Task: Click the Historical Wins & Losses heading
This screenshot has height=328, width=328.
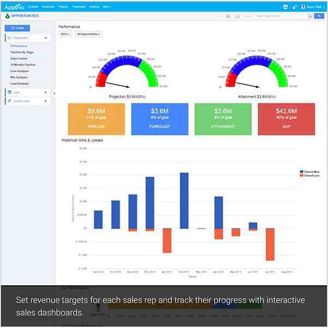Action: 82,140
